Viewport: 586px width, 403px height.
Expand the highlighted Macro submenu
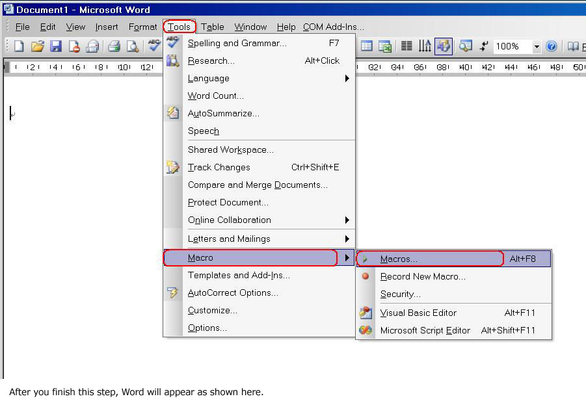259,257
